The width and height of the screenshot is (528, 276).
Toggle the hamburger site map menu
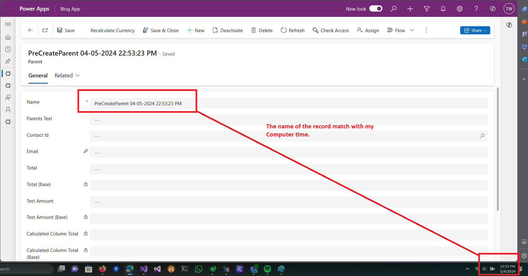8,24
